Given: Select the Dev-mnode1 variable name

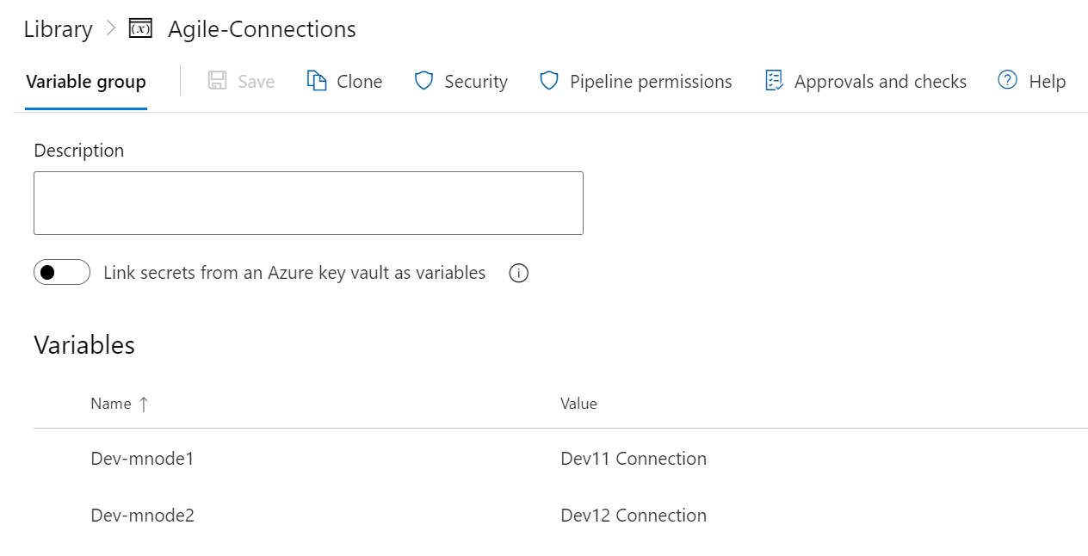Looking at the screenshot, I should (x=142, y=459).
